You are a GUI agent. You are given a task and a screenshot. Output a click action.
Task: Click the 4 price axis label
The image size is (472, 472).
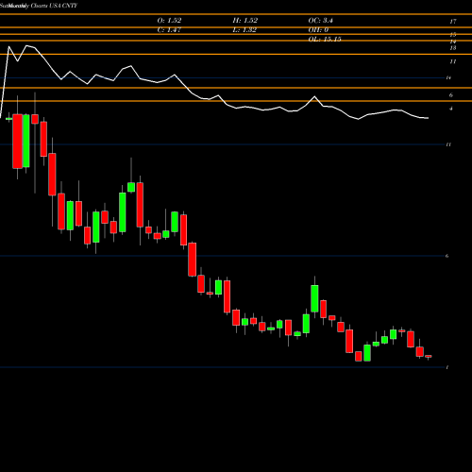click(x=451, y=109)
